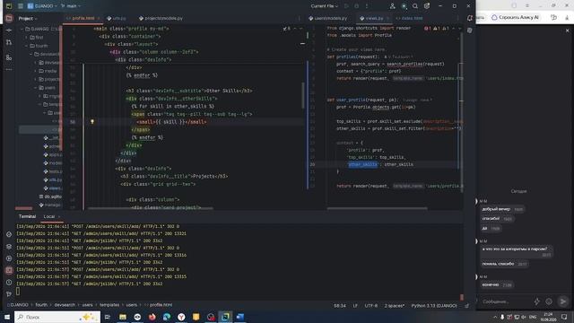The width and height of the screenshot is (574, 323).
Task: Expand the first folder in project tree
Action: pos(26,38)
